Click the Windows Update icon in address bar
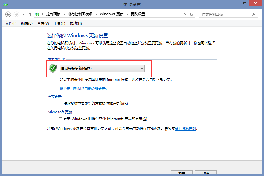Screen dimensions: 264x176 click(37, 14)
